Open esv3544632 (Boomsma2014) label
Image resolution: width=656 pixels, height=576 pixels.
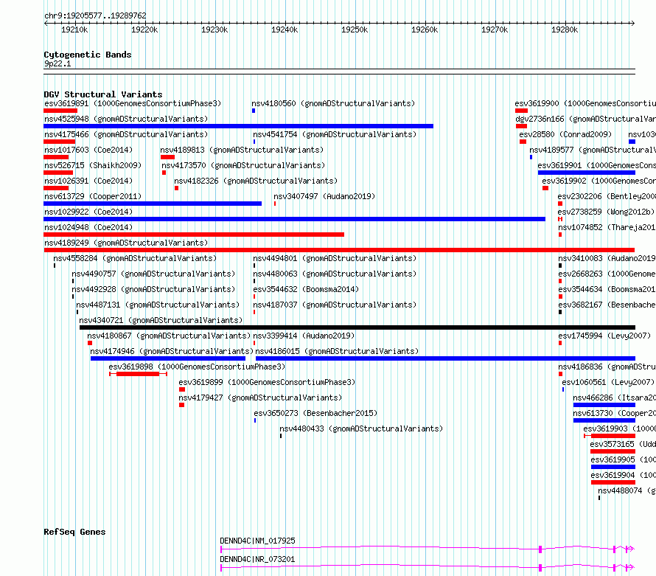[x=306, y=289]
